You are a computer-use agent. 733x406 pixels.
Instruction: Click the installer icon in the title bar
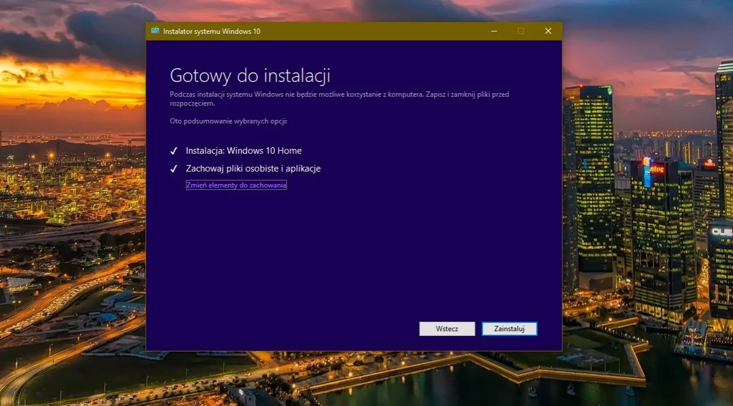coord(156,31)
